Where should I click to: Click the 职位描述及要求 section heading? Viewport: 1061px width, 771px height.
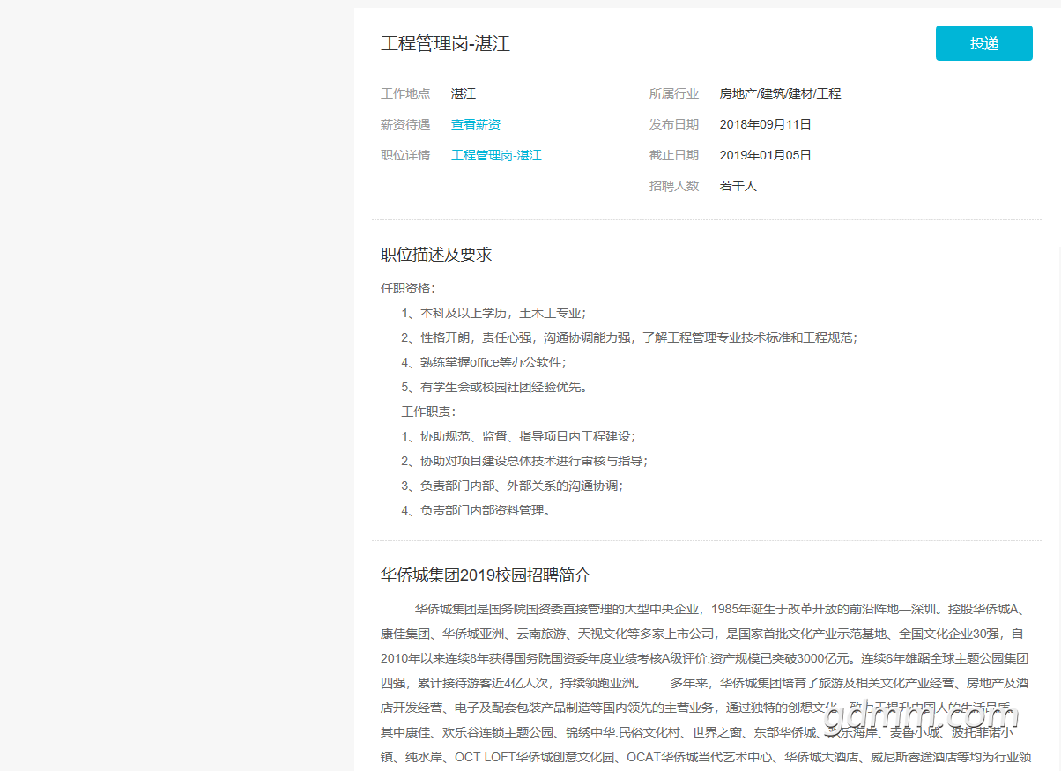click(436, 256)
